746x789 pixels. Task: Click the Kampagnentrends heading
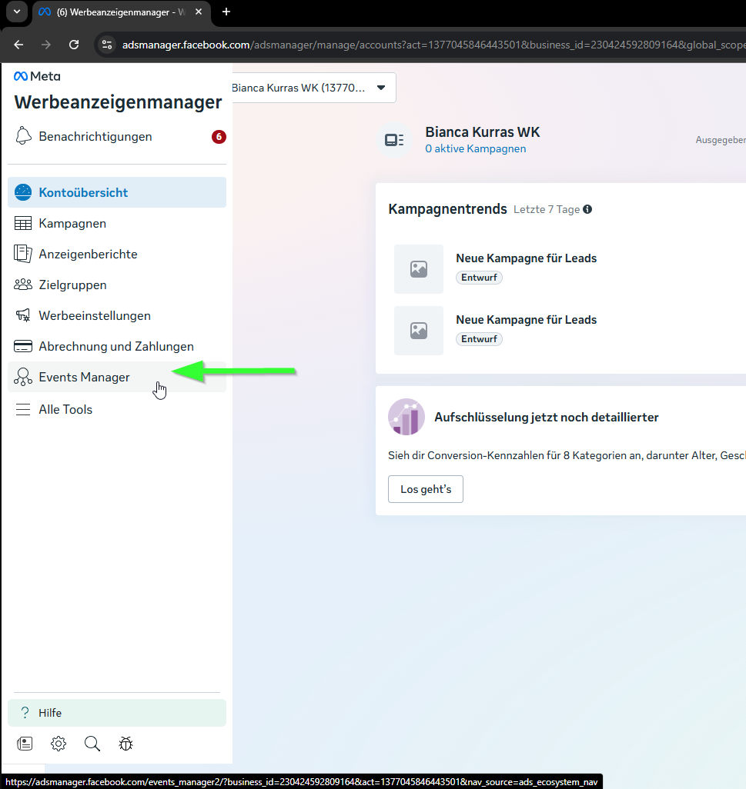tap(448, 209)
